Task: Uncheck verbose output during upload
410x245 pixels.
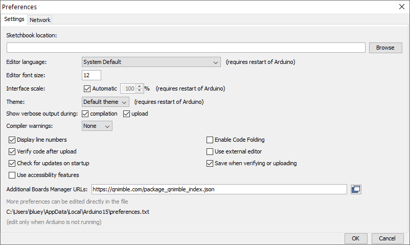Action: coord(126,114)
